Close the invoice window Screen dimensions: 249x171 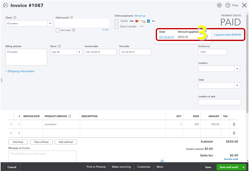[244, 5]
